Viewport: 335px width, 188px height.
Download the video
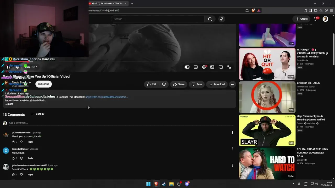coord(217,84)
